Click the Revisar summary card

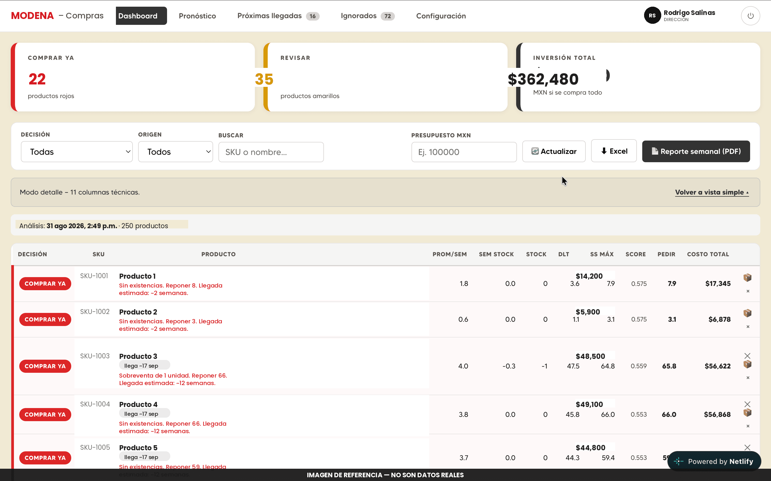(385, 77)
